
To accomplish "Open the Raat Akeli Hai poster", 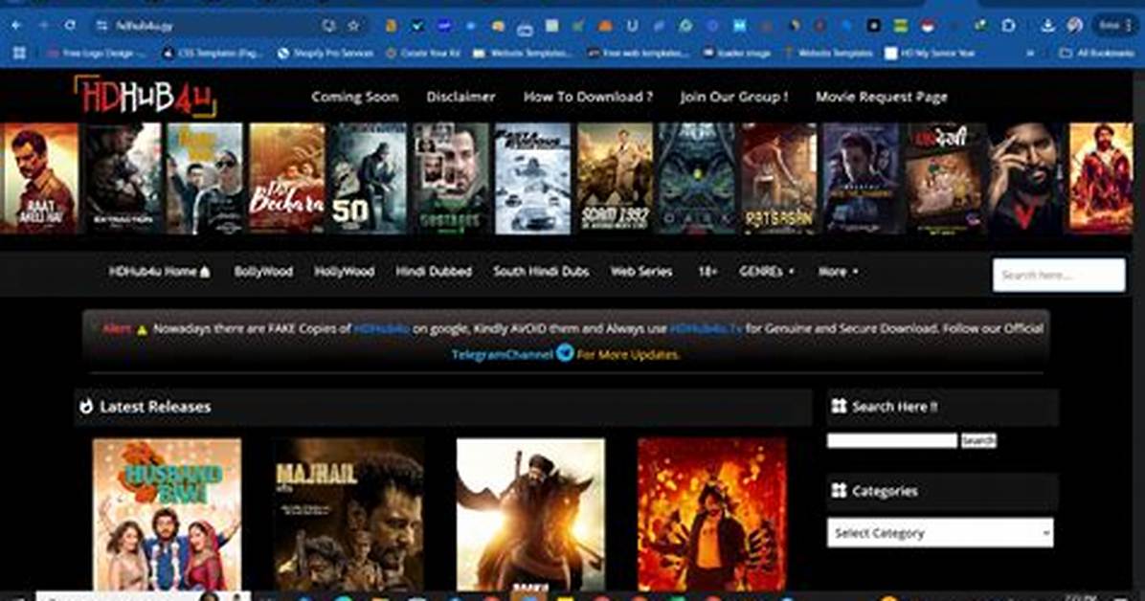I will [39, 178].
